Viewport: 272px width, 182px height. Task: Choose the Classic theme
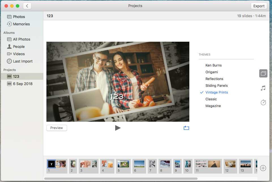coord(211,99)
